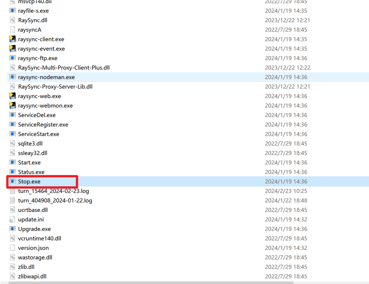Click the raysync-webmon.exe application icon
Screen dimensions: 369x284
tap(13, 106)
